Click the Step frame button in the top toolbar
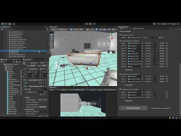 [x=94, y=24]
